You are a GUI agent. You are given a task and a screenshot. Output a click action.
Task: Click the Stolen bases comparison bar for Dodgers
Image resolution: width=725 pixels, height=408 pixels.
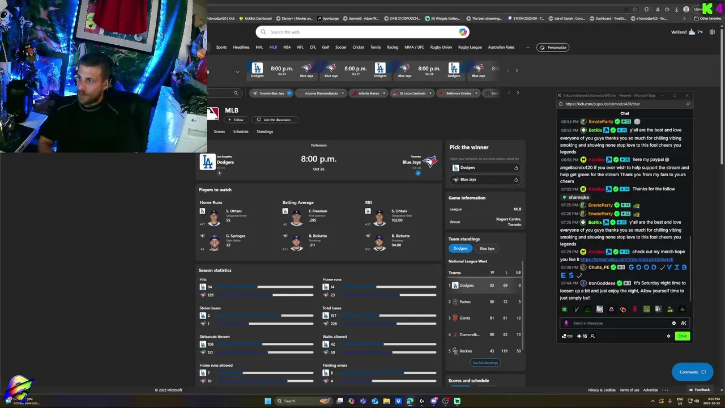pos(265,316)
